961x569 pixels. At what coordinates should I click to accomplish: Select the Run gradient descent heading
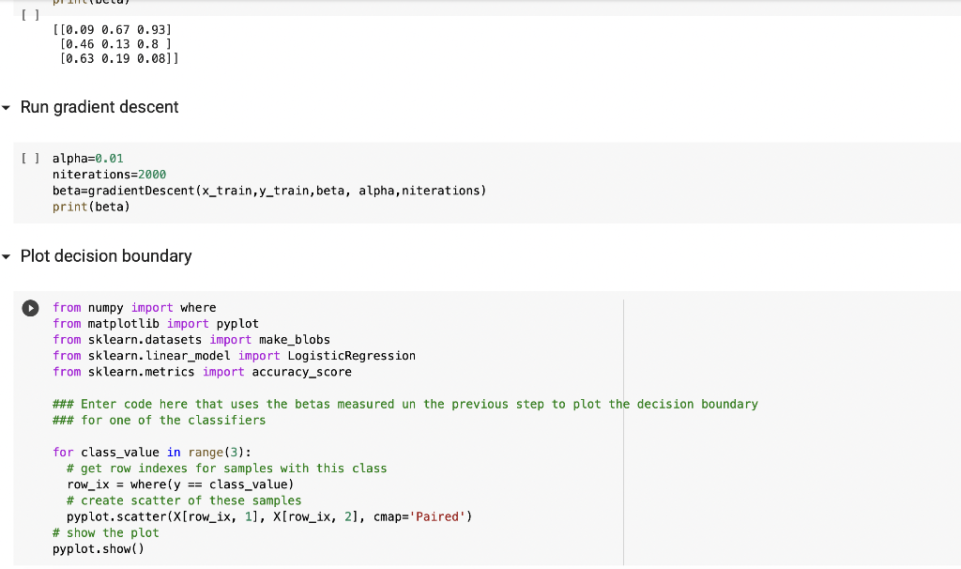pyautogui.click(x=99, y=107)
